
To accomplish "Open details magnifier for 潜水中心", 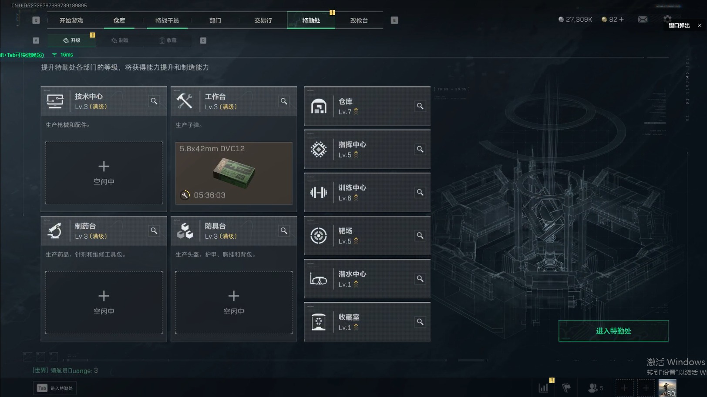I will [x=420, y=279].
